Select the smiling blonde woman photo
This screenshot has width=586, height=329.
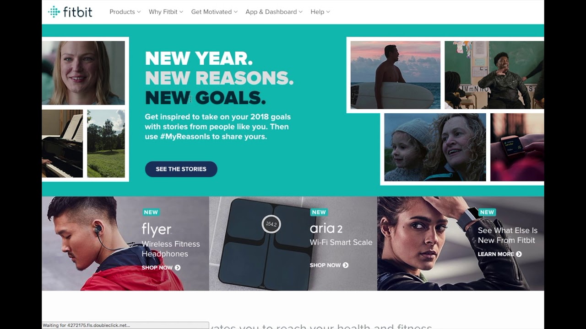[83, 73]
